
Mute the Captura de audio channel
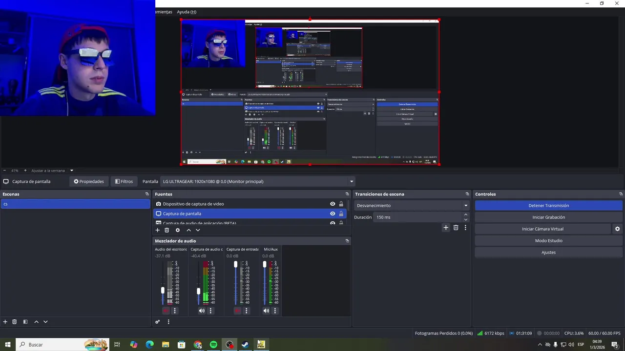coord(202,311)
